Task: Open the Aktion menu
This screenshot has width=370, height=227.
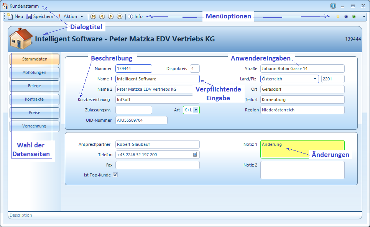Action: (x=70, y=16)
